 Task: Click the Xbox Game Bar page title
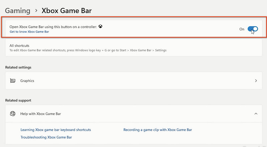pyautogui.click(x=66, y=11)
